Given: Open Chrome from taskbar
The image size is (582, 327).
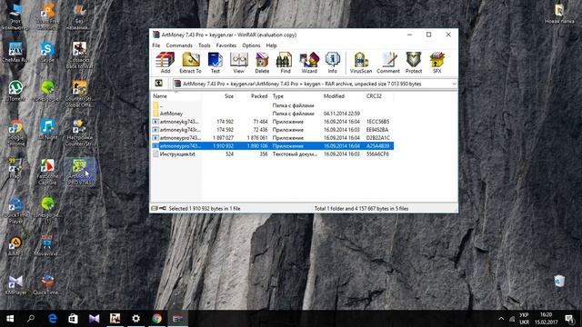Looking at the screenshot, I should pos(157,319).
